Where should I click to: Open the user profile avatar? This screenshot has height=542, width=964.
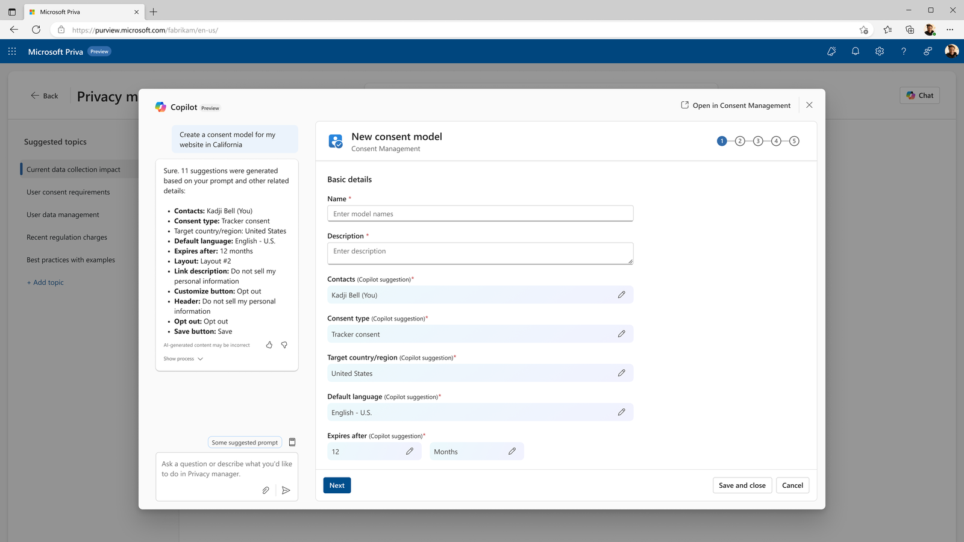click(x=951, y=51)
